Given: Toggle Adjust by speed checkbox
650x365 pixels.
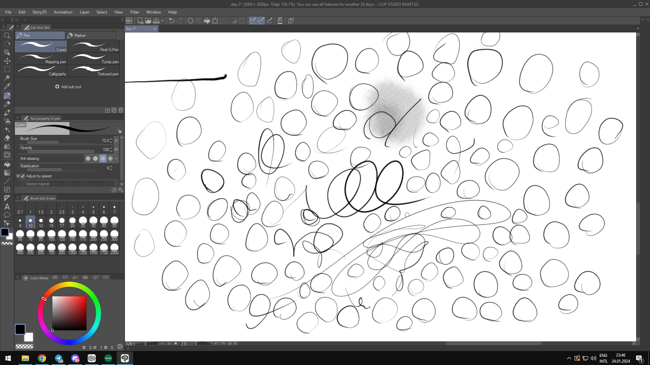Looking at the screenshot, I should (23, 176).
